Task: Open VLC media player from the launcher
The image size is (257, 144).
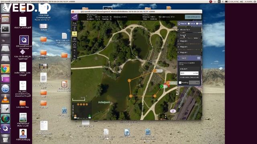Action: coord(5,99)
